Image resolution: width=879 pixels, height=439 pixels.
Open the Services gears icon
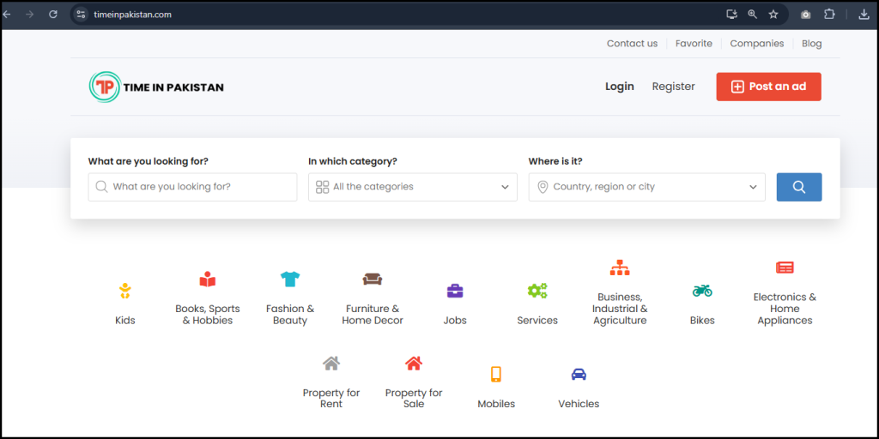[x=537, y=291]
